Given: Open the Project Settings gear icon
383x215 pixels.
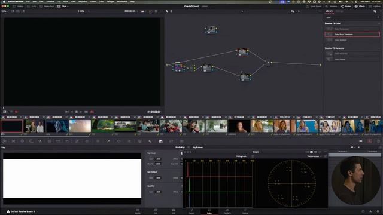Looking at the screenshot, I should click(378, 211).
